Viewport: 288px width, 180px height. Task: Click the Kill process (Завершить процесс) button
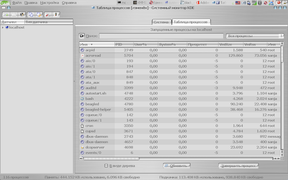point(239,166)
